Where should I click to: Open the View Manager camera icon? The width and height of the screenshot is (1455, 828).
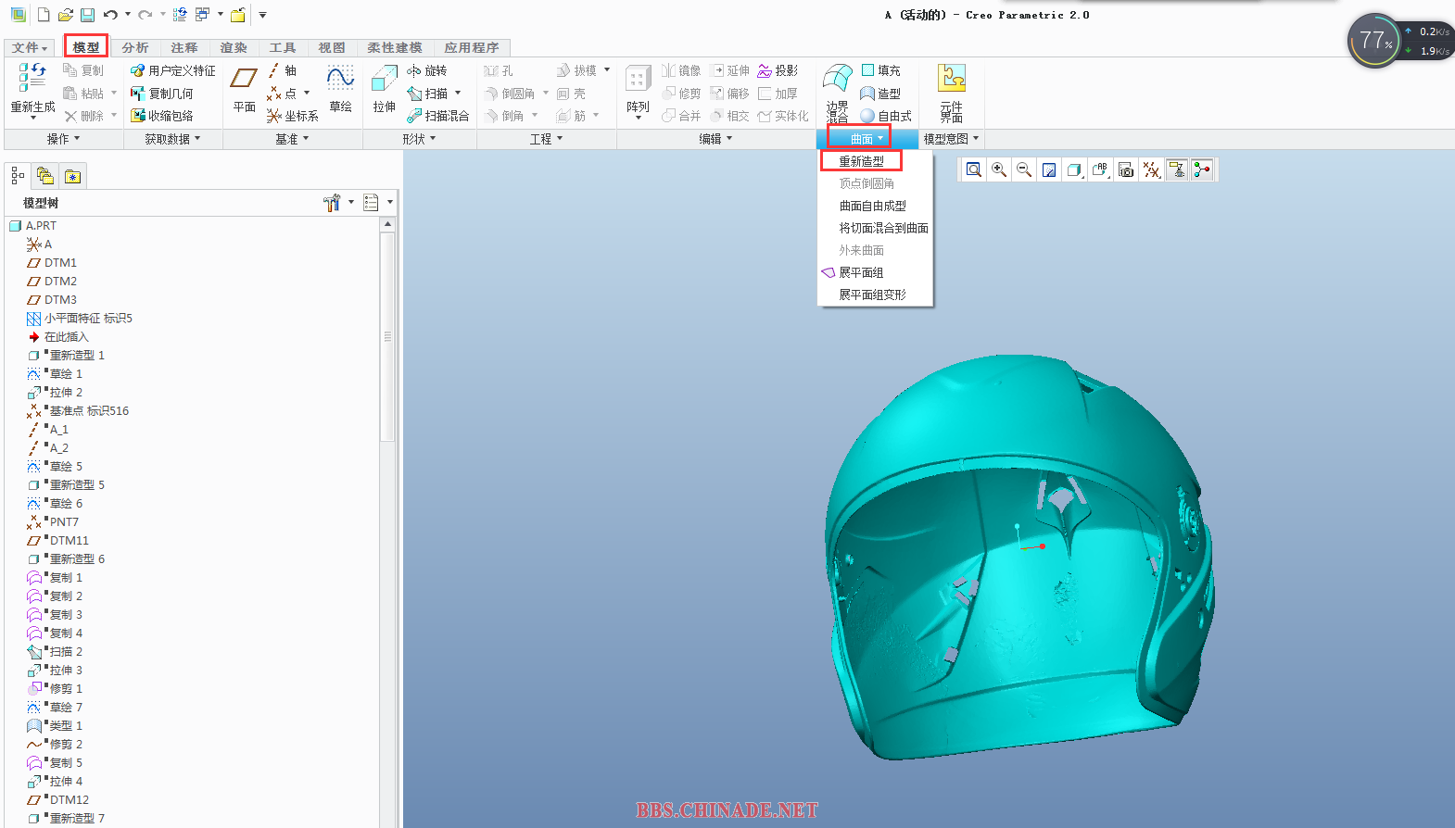(x=1126, y=169)
